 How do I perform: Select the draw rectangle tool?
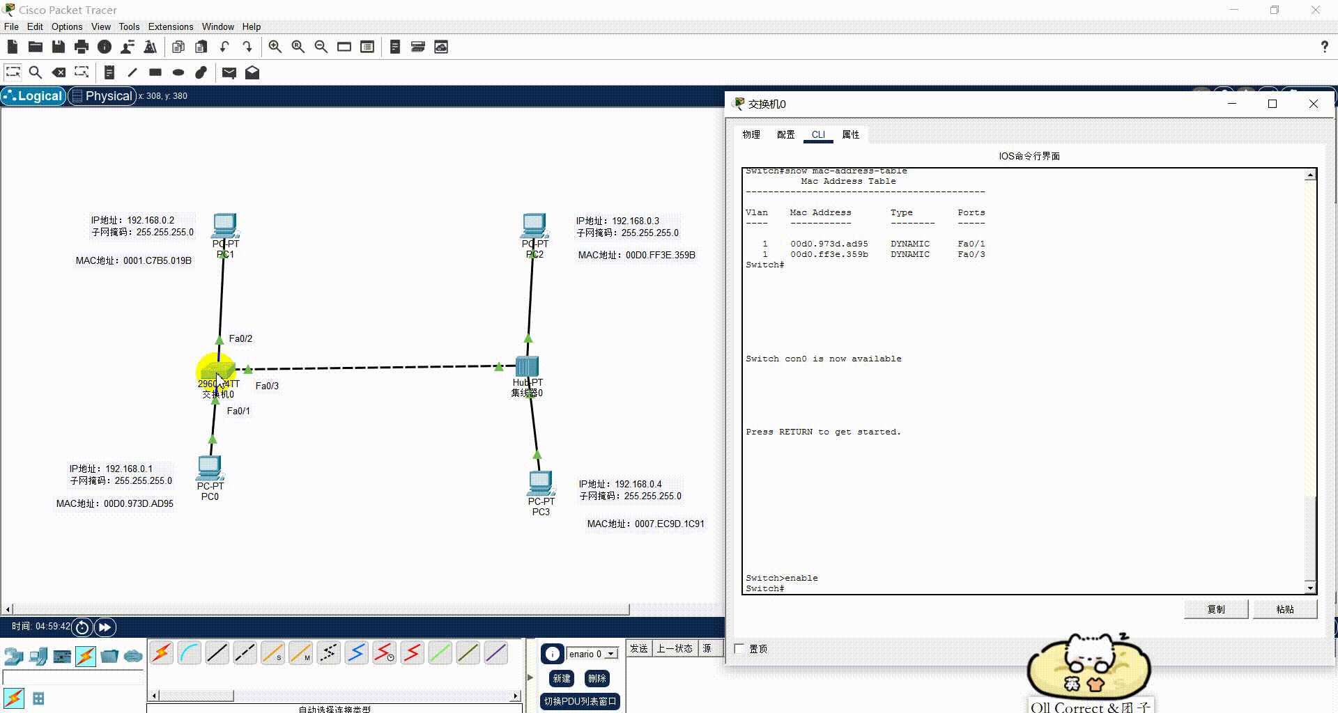point(155,72)
